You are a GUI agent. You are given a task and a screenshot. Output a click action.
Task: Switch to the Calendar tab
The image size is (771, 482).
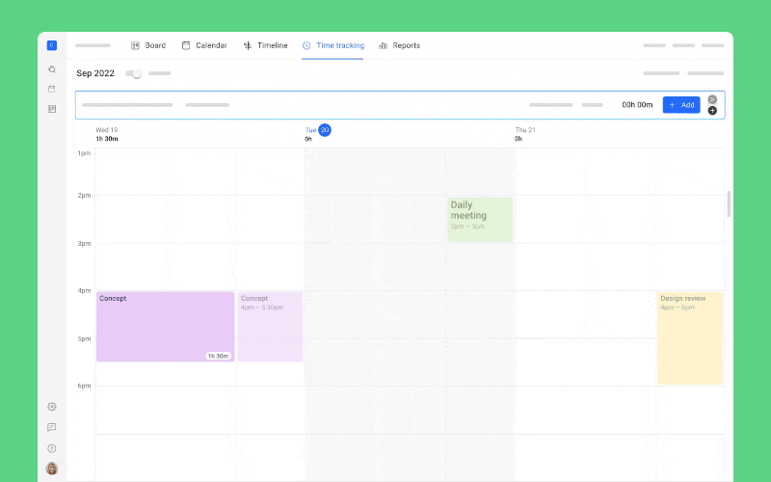[204, 45]
